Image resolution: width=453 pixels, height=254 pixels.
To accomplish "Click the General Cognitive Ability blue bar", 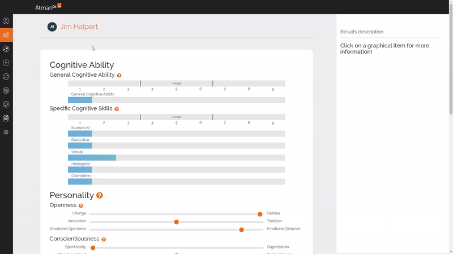I will [x=80, y=100].
